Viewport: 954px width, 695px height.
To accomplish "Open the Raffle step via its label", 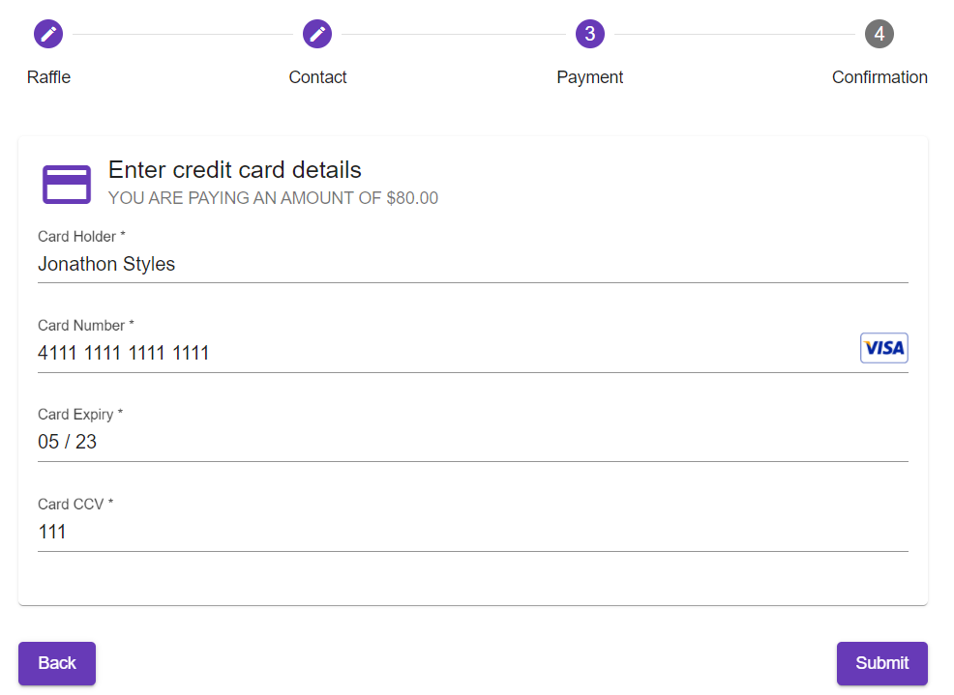I will pyautogui.click(x=48, y=77).
